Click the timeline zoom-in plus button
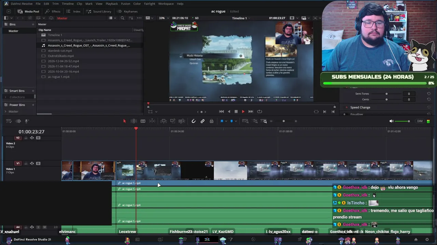 [x=296, y=121]
